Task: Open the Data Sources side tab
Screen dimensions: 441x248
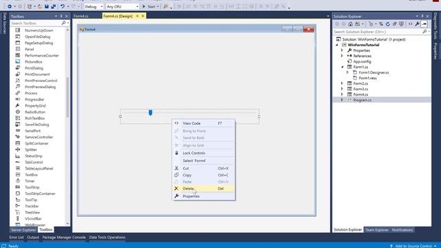Action: pos(5,23)
